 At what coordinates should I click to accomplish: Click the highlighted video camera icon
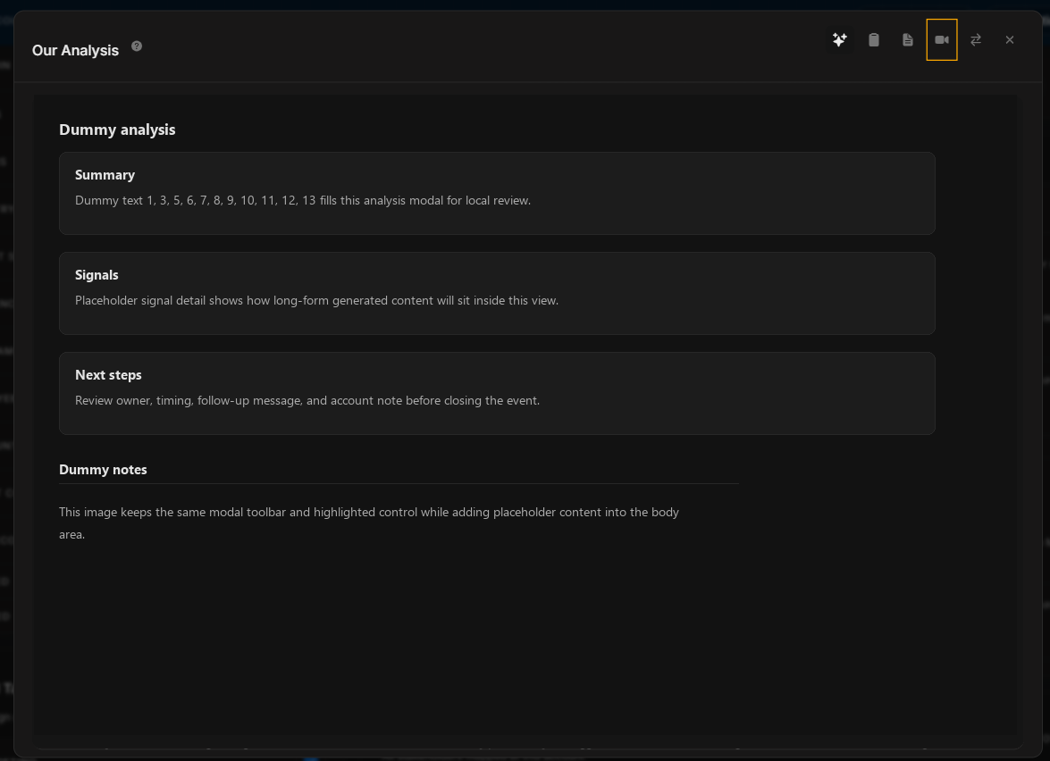[x=942, y=39]
